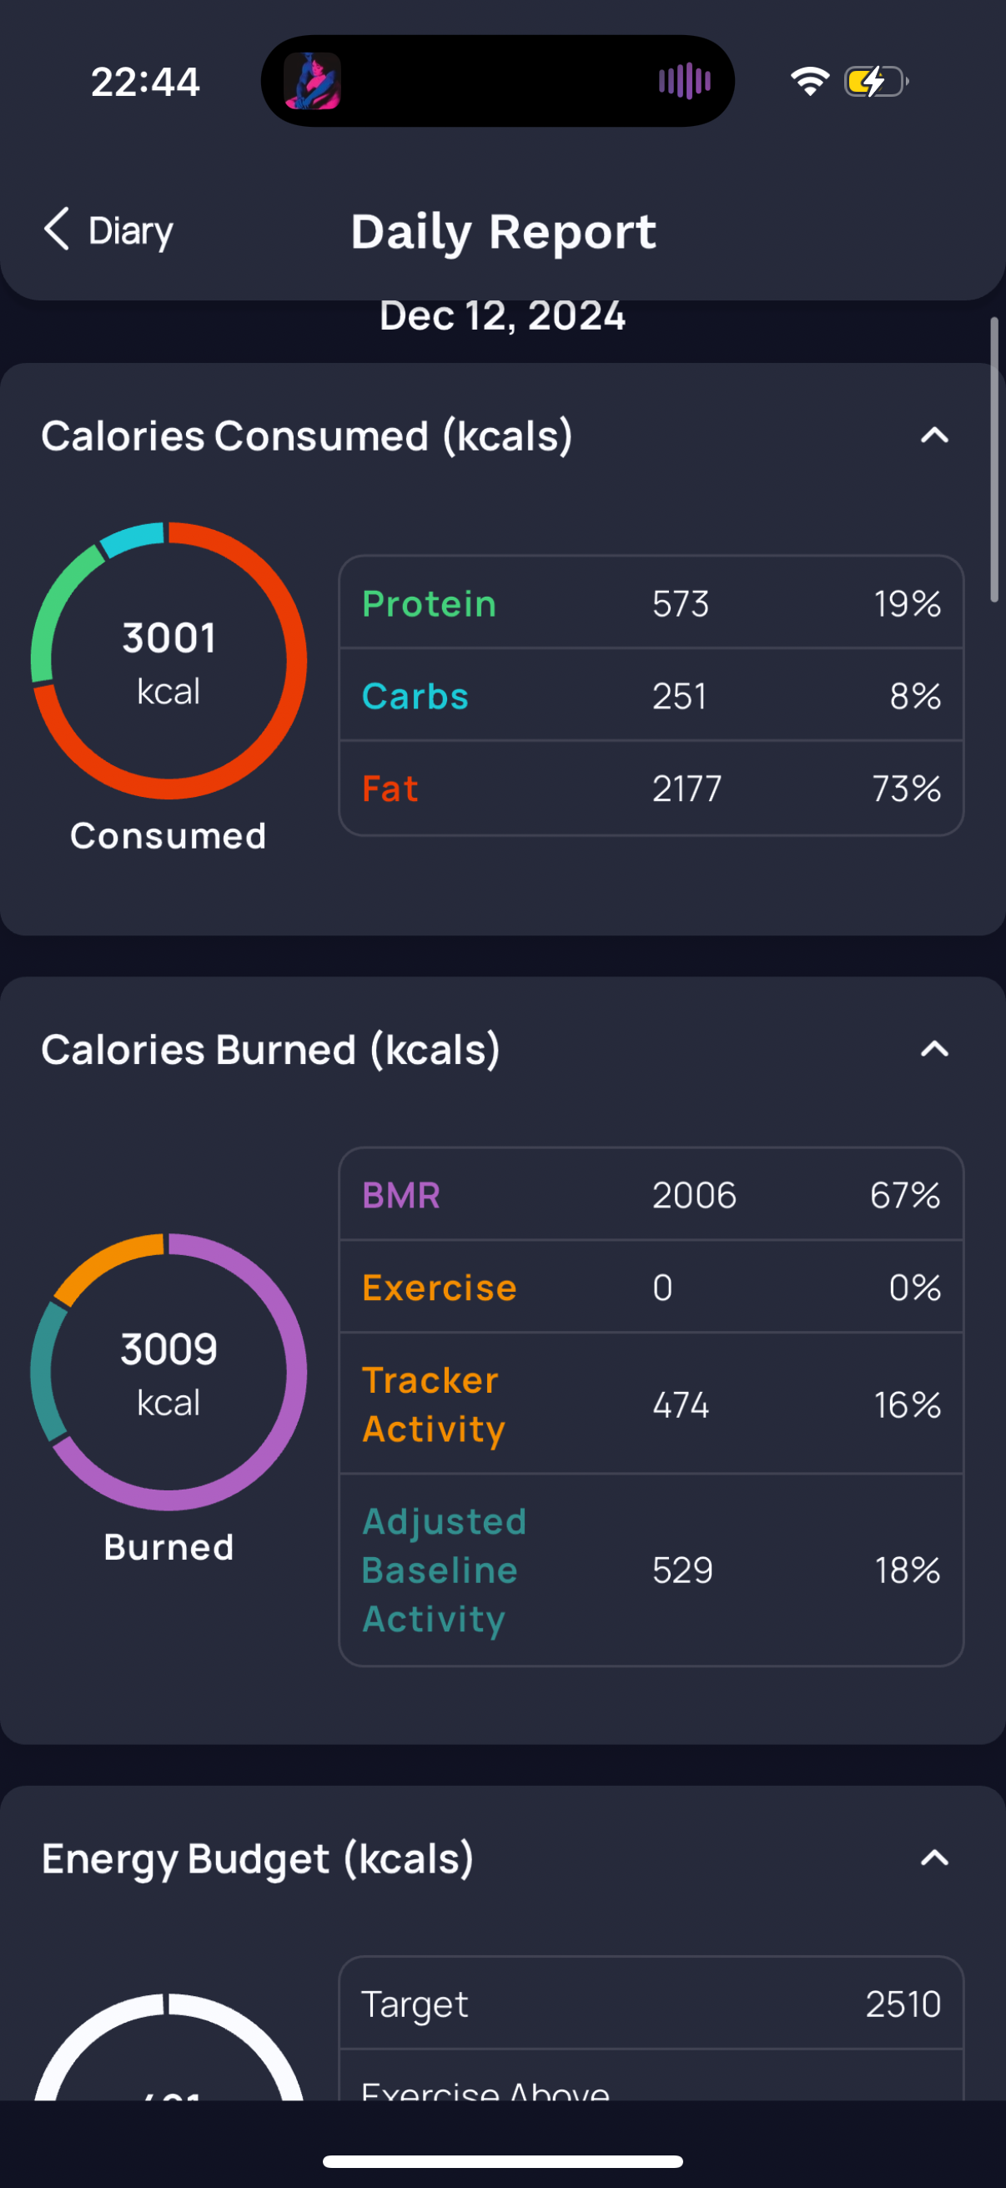
Task: Go back to Diary
Action: click(x=108, y=230)
